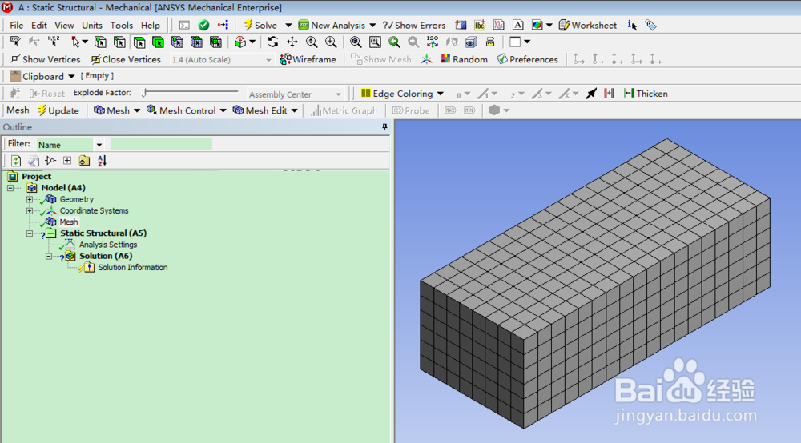Pin the Outline panel

[x=384, y=127]
